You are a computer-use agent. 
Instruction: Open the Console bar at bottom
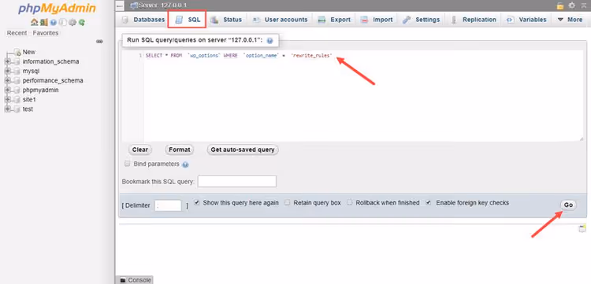[x=135, y=280]
